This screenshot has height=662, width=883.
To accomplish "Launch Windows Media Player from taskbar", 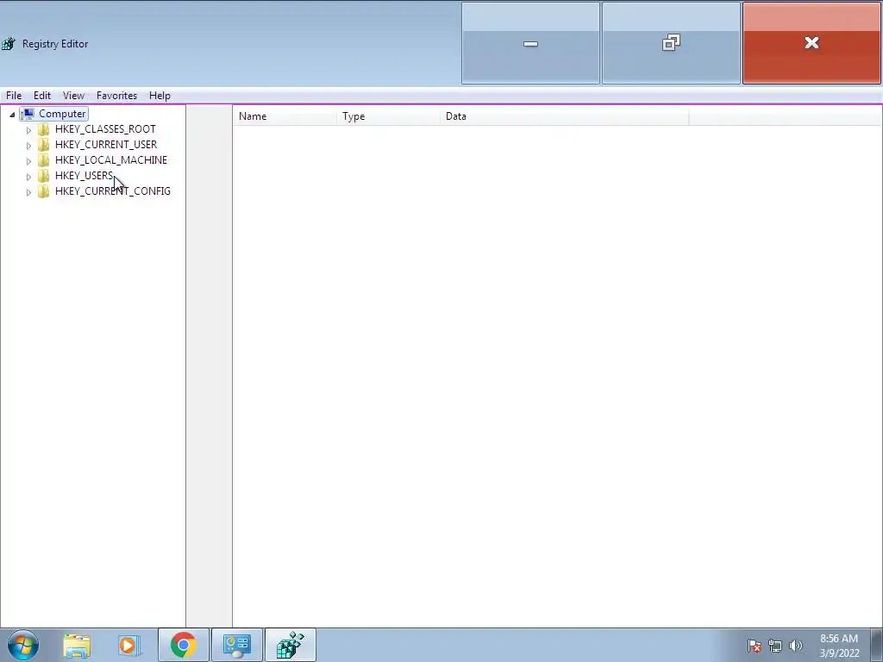I will (x=128, y=646).
